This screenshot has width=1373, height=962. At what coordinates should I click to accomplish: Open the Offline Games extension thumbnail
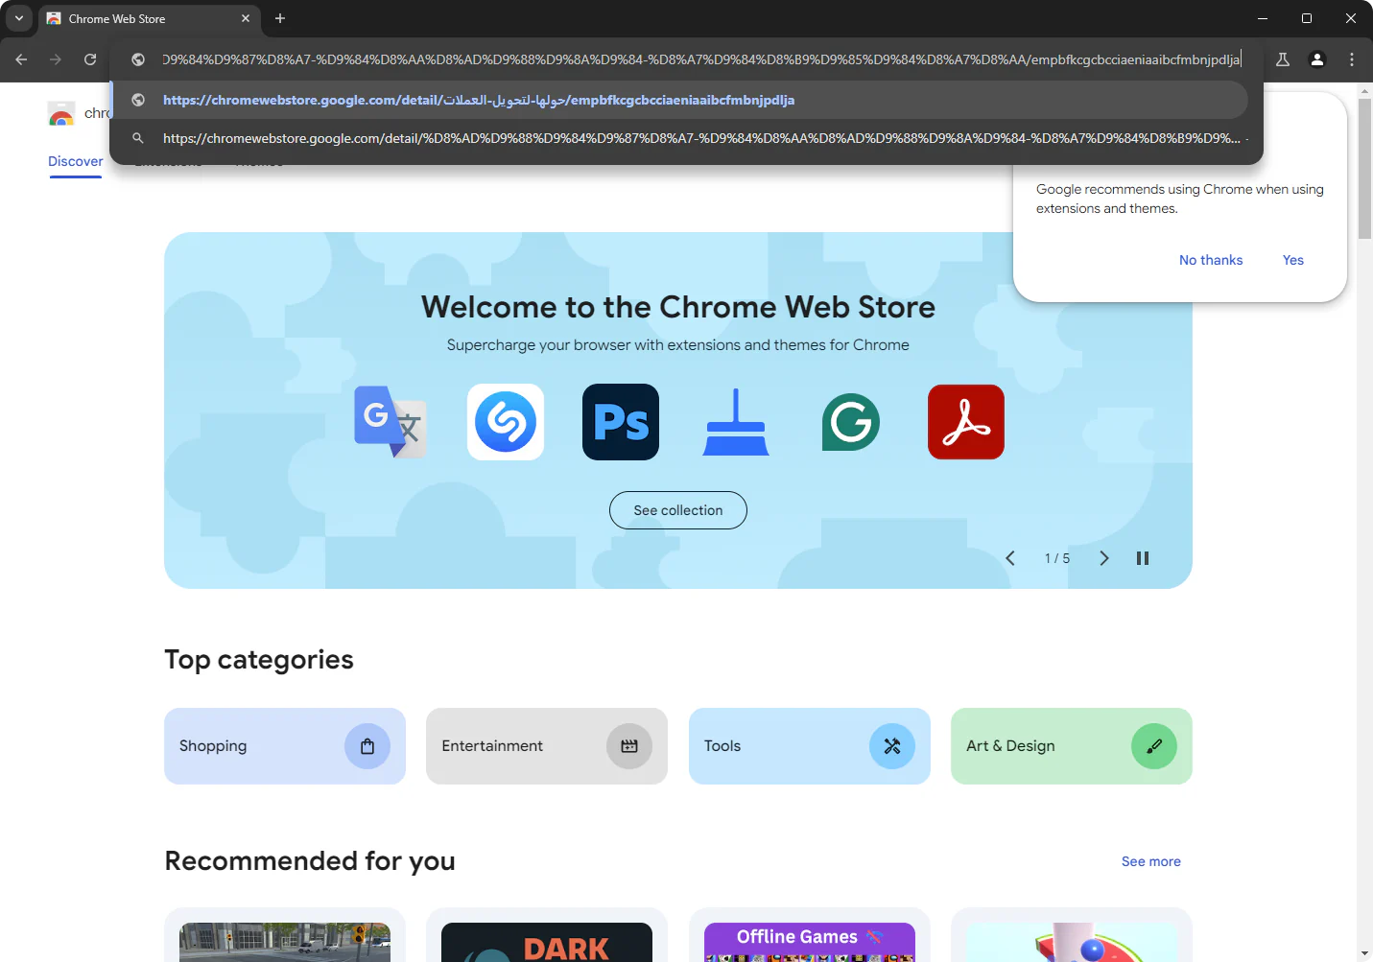click(810, 942)
